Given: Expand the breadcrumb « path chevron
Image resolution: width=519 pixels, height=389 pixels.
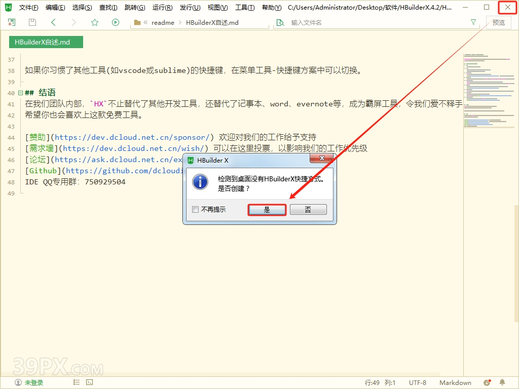Looking at the screenshot, I should tap(145, 22).
